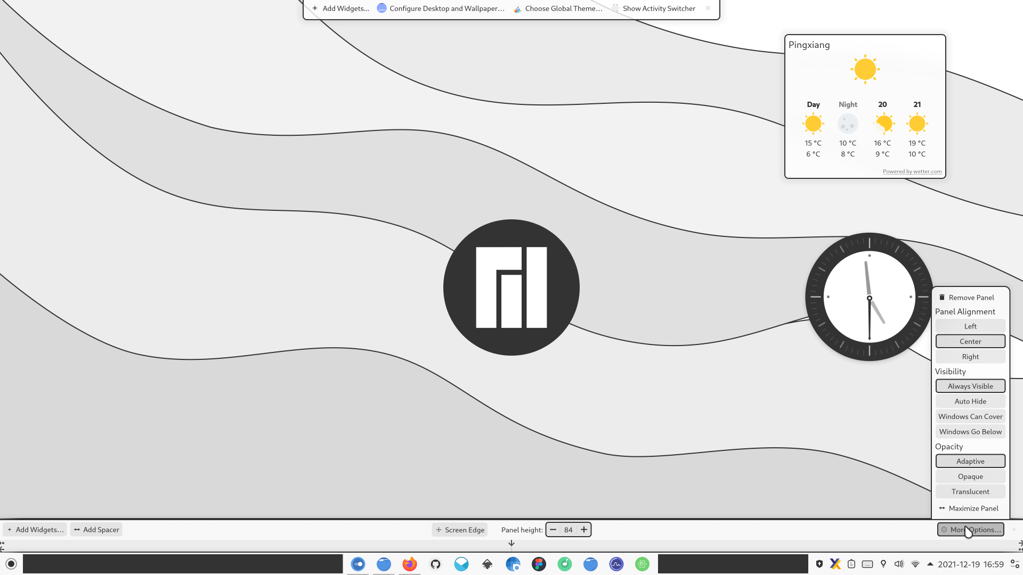Open Wi-Fi network tray icon
1023x575 pixels.
tap(915, 564)
